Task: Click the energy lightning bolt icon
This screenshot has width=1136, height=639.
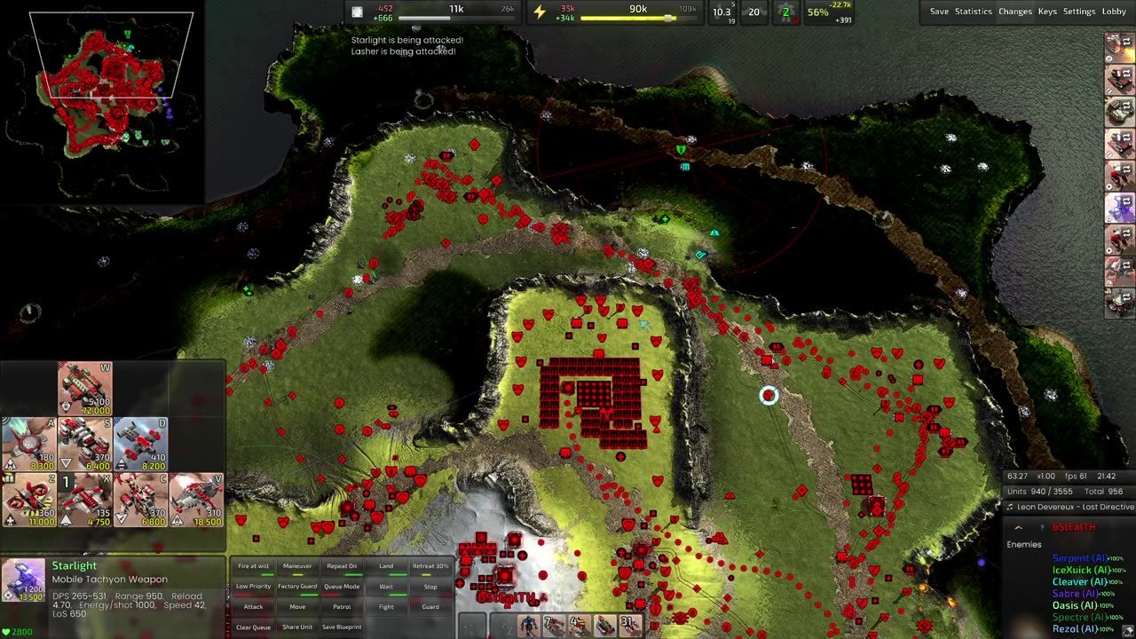Action: pos(539,12)
